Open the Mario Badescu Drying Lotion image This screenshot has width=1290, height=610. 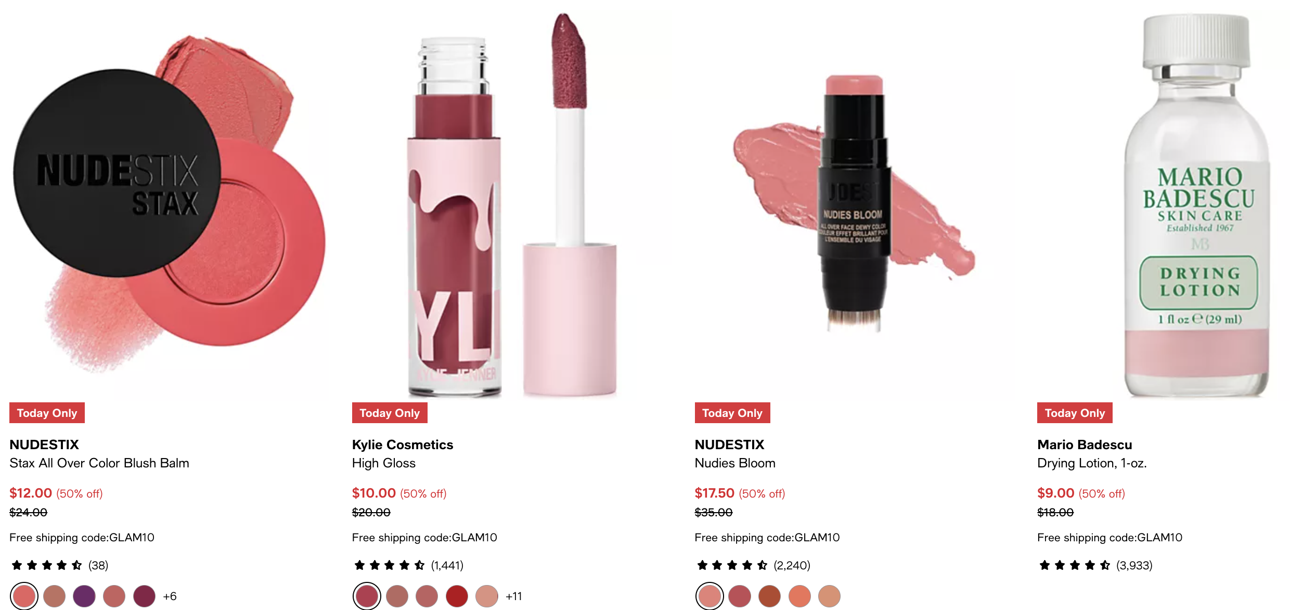pos(1197,200)
